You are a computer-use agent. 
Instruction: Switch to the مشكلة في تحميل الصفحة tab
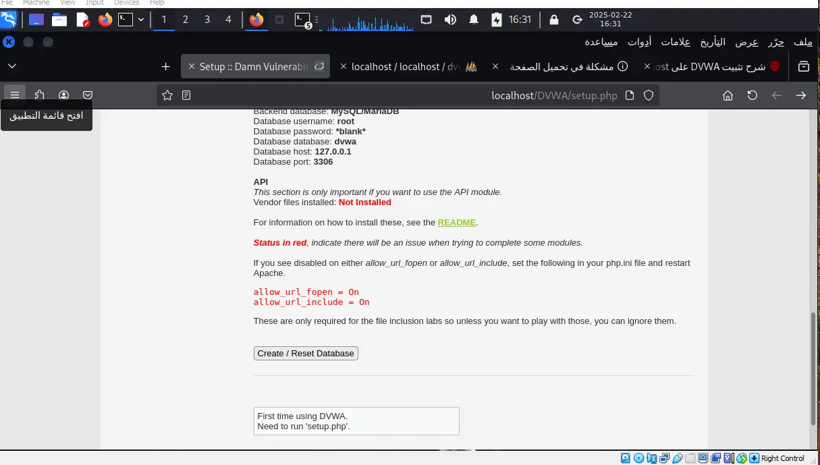coord(561,66)
